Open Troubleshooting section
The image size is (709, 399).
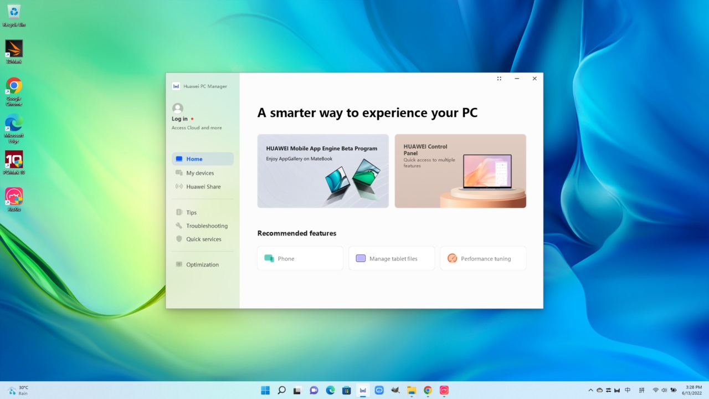click(x=202, y=226)
